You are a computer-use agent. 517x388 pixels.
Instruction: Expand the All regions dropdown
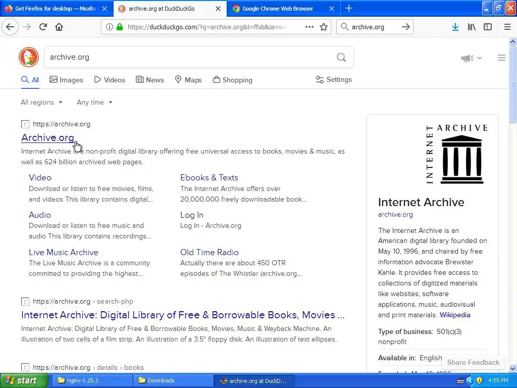[x=41, y=102]
